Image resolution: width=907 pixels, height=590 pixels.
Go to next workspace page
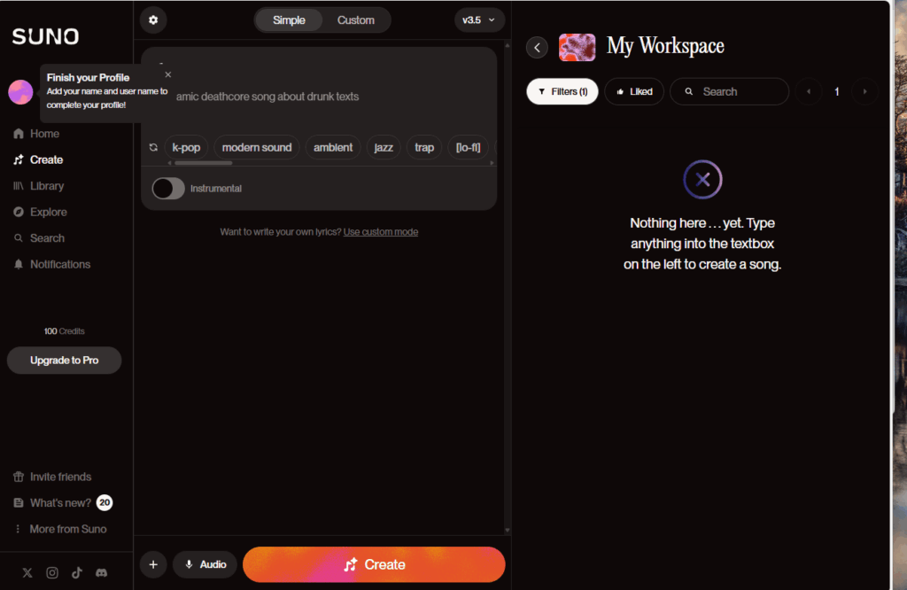[x=864, y=91]
